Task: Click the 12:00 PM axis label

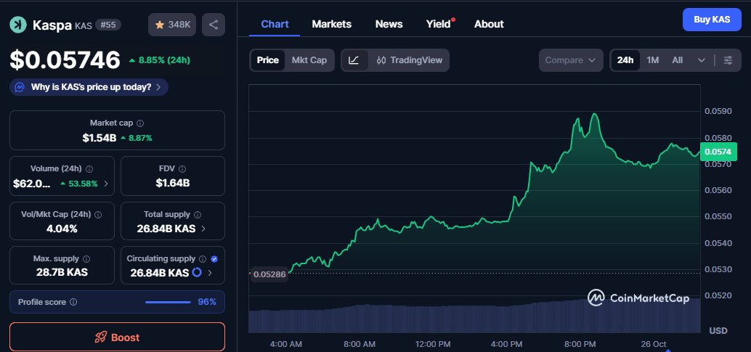Action: 432,344
